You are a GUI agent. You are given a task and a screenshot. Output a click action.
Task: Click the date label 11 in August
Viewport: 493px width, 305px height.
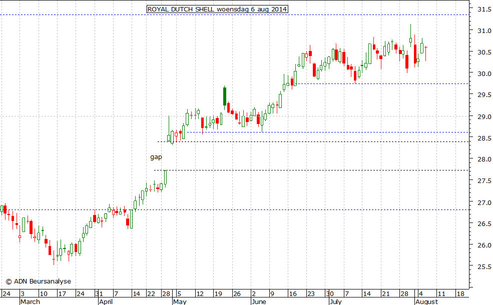pyautogui.click(x=441, y=294)
